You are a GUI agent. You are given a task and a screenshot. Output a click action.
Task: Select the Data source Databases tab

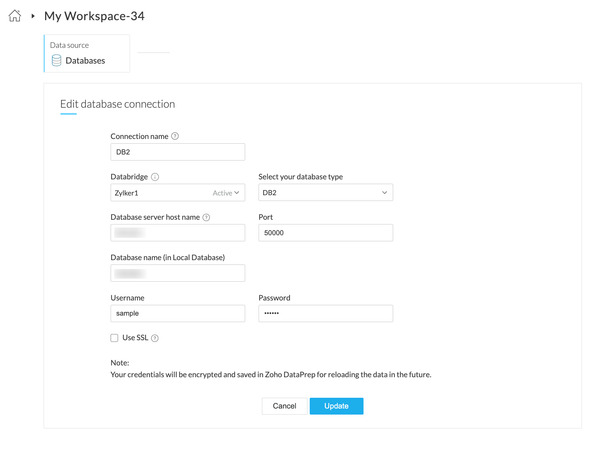coord(87,54)
